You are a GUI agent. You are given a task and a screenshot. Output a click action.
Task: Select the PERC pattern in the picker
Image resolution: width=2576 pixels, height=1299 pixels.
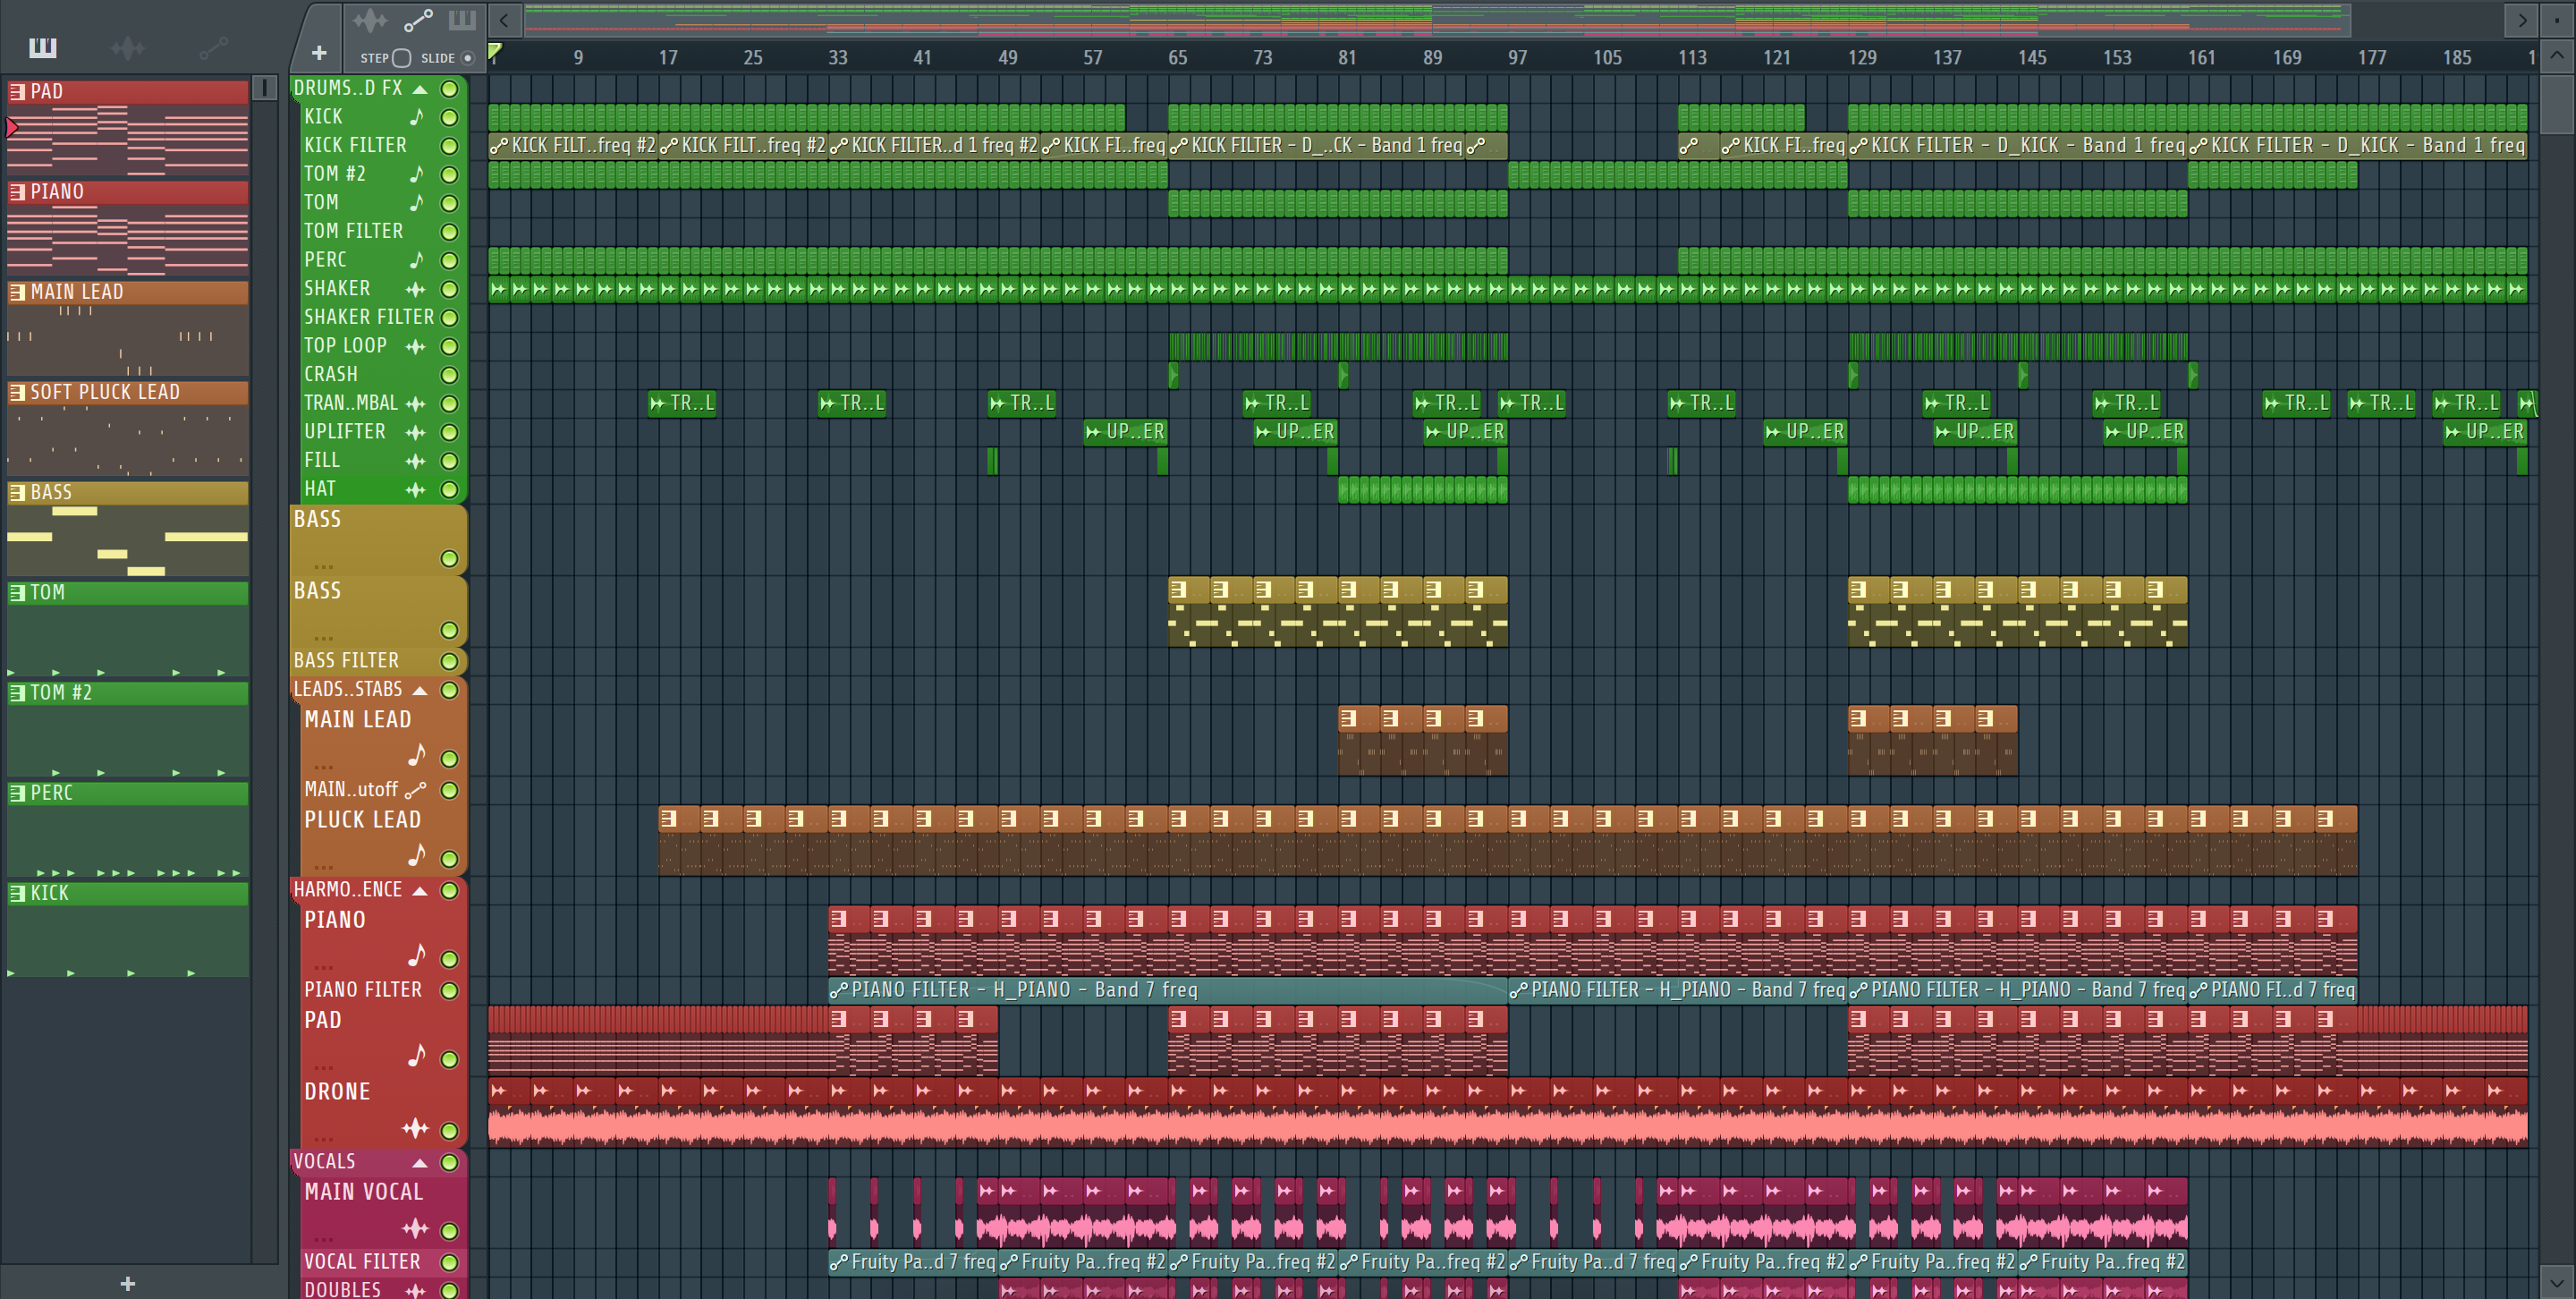click(128, 829)
